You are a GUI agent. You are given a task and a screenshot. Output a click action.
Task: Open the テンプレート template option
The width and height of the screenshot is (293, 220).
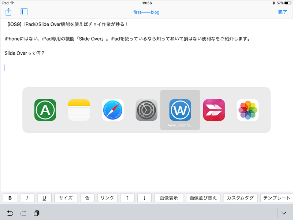[x=277, y=198]
